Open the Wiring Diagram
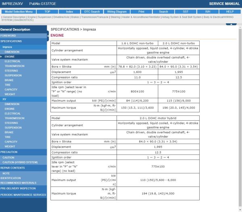 (x=117, y=12)
